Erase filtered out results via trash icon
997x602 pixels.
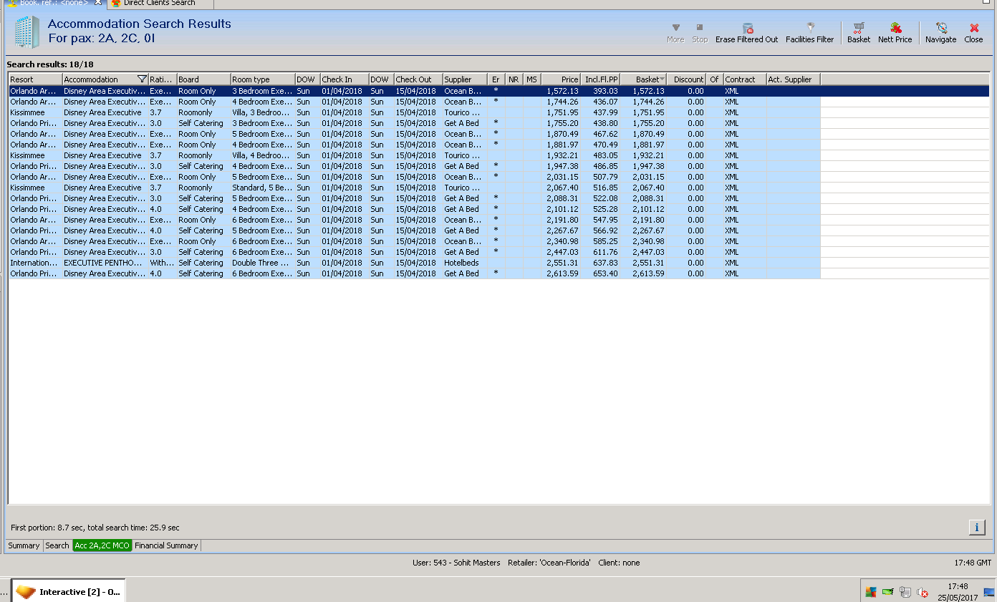pos(746,33)
